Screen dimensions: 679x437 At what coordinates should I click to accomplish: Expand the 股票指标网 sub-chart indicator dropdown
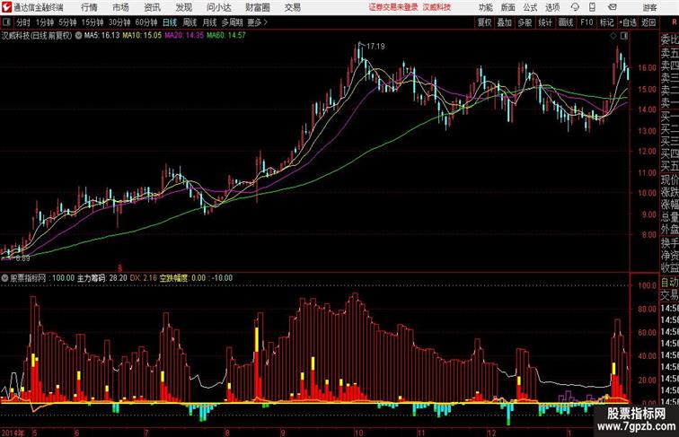[x=4, y=278]
